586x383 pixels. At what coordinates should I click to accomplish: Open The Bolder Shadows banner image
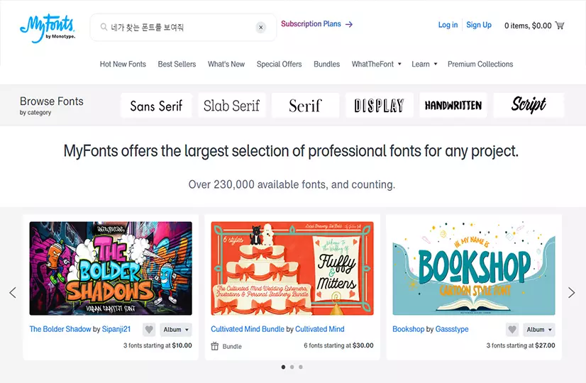coord(111,268)
